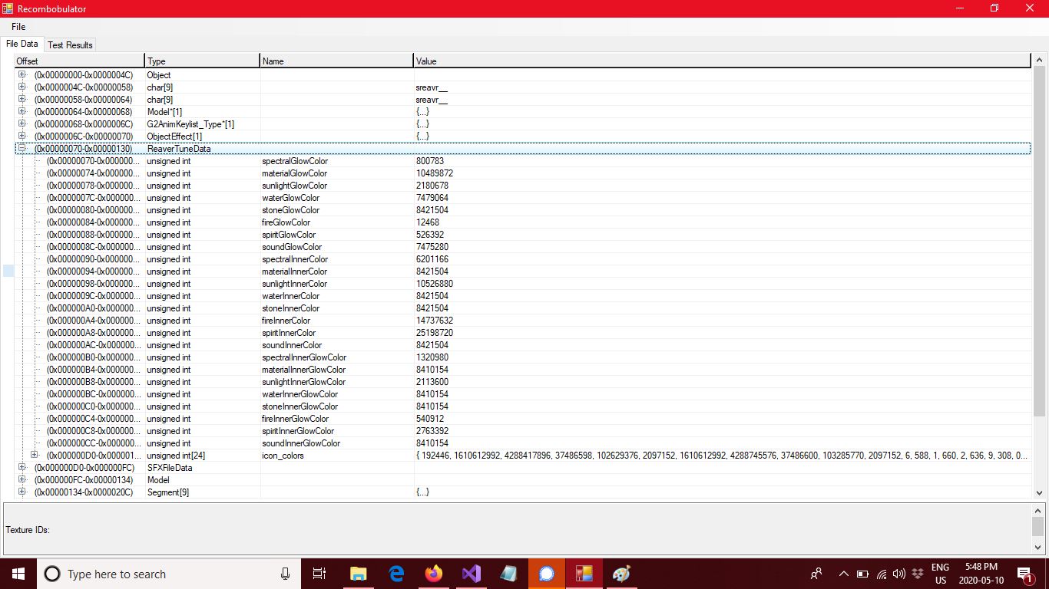Show hidden system tray icons
The height and width of the screenshot is (589, 1049).
[843, 574]
